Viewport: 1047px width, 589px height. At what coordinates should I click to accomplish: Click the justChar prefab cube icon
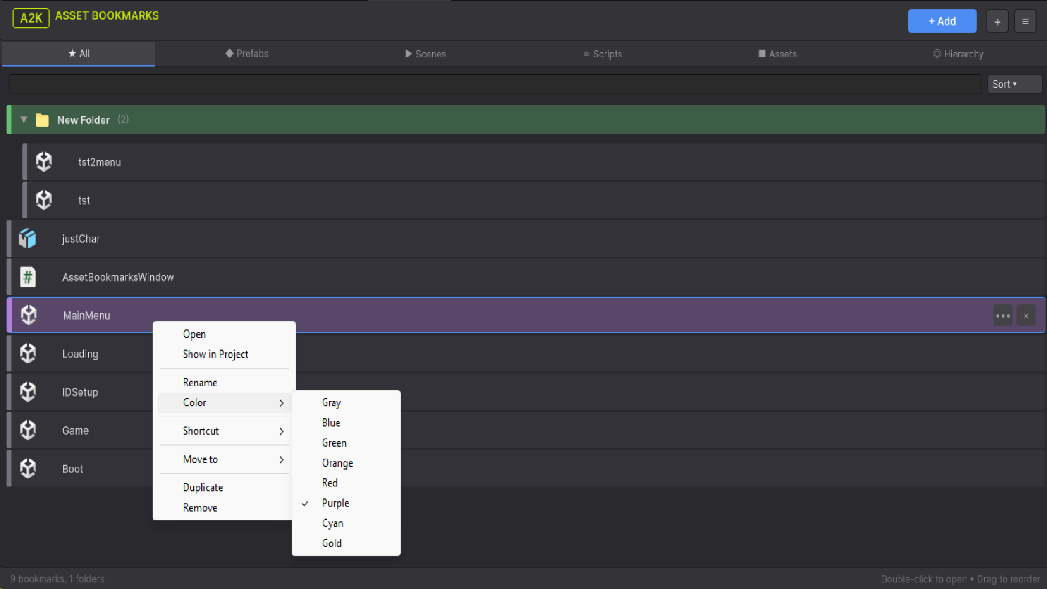coord(28,239)
